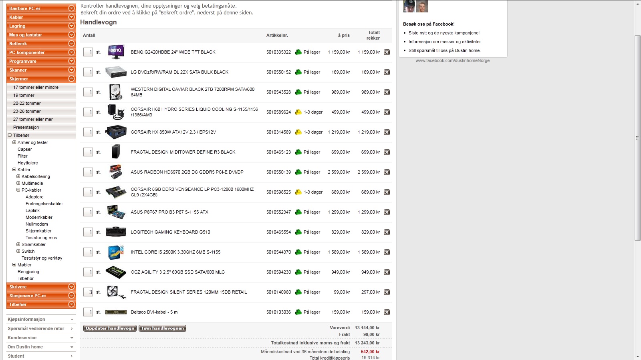This screenshot has width=641, height=360.
Task: Remove Intel Core i5 2500K from cart
Action: (x=387, y=252)
